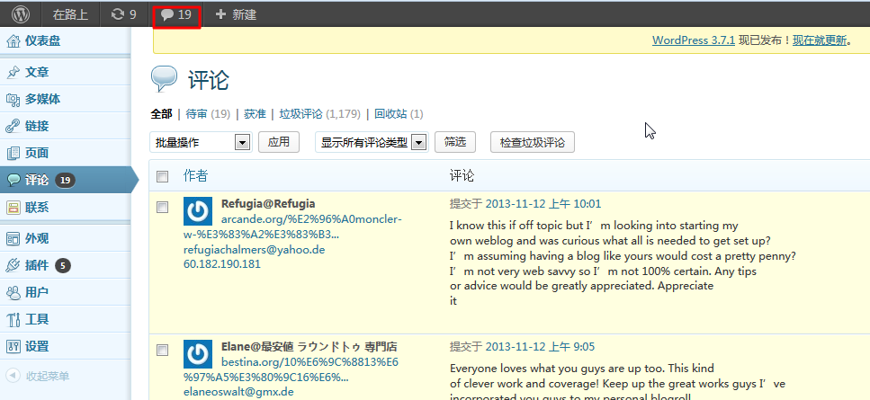The height and width of the screenshot is (400, 870).
Task: Open 2013-11-12 上午 10:01 timestamp link
Action: point(543,204)
